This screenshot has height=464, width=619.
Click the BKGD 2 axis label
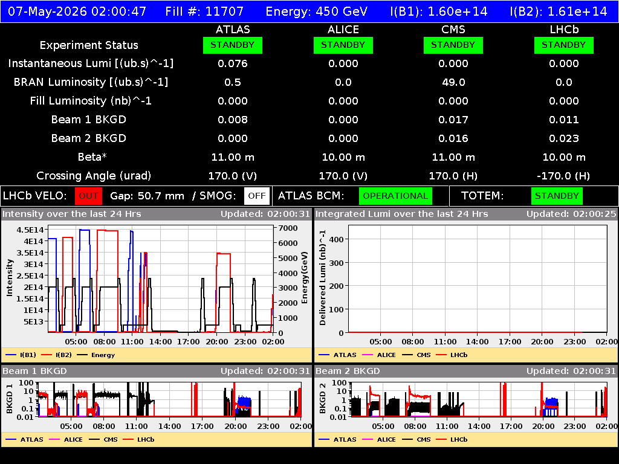(323, 398)
